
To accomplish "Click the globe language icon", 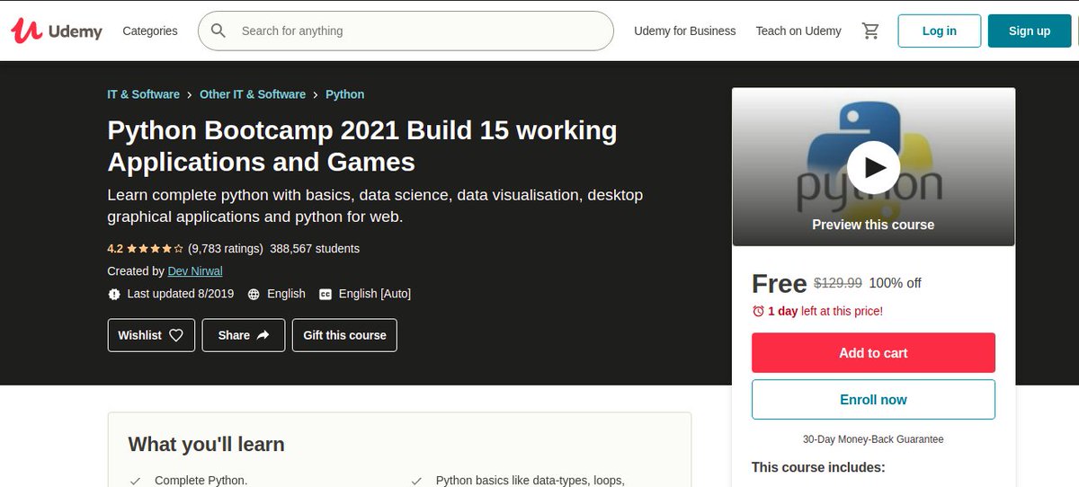I will tap(254, 294).
